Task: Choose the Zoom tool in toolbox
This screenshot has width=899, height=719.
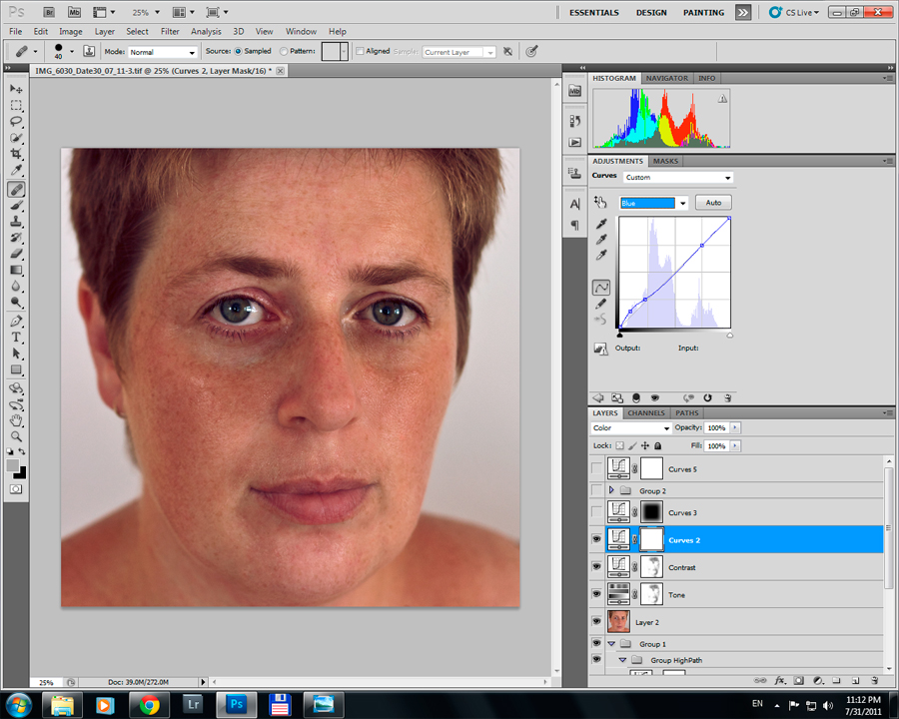Action: pos(16,436)
